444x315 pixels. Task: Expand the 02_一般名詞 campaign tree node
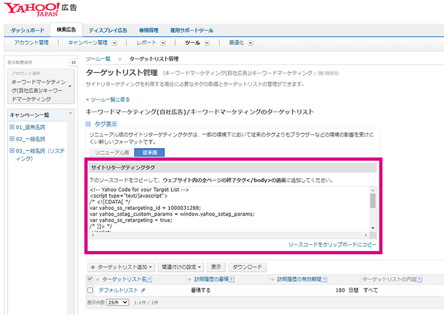[12, 139]
